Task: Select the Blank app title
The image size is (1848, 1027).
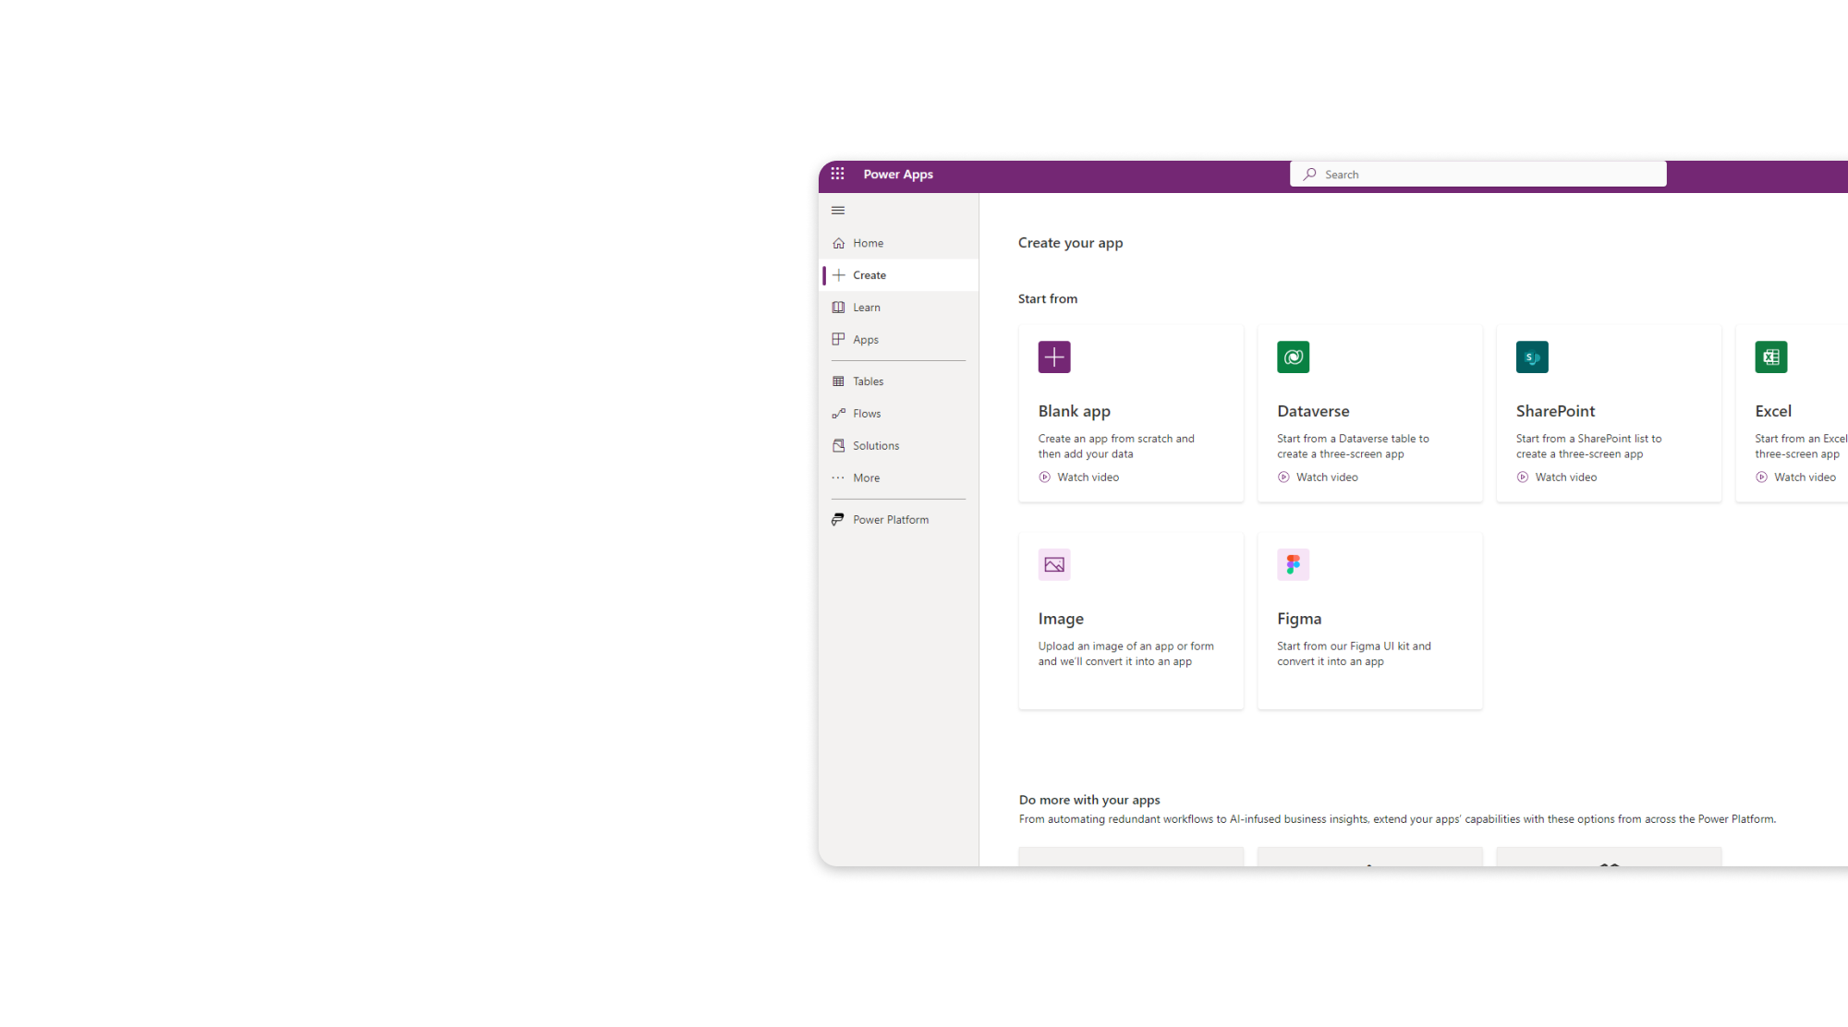Action: pos(1074,411)
